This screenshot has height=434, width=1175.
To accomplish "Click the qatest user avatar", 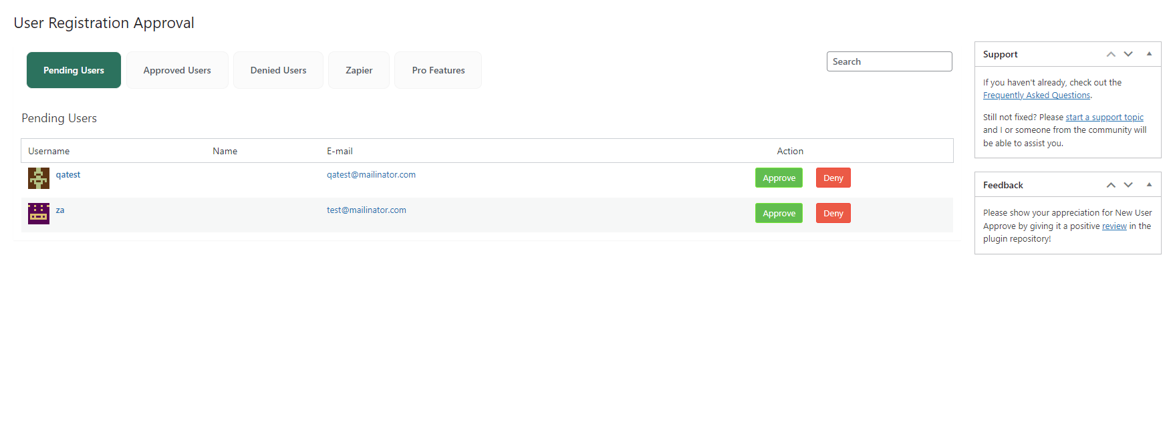I will (39, 178).
